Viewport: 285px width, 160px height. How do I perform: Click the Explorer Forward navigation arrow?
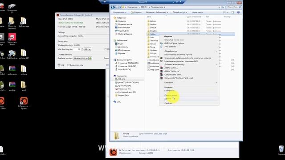coord(117,7)
